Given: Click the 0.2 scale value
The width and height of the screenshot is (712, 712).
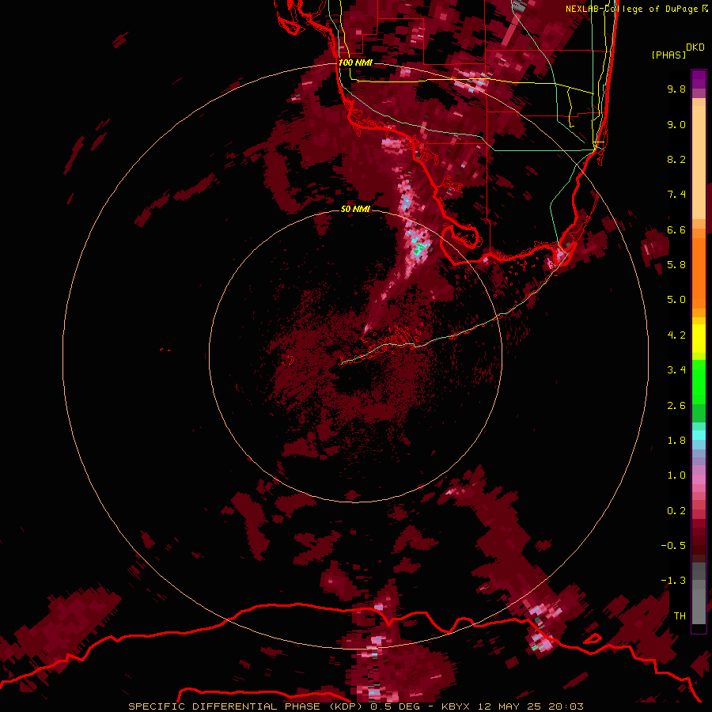Looking at the screenshot, I should click(x=676, y=511).
